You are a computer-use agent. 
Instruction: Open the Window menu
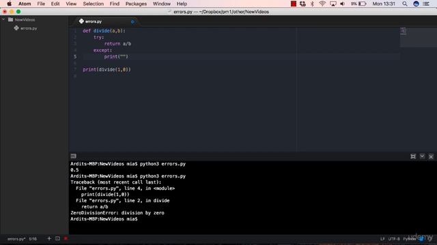[x=162, y=3]
